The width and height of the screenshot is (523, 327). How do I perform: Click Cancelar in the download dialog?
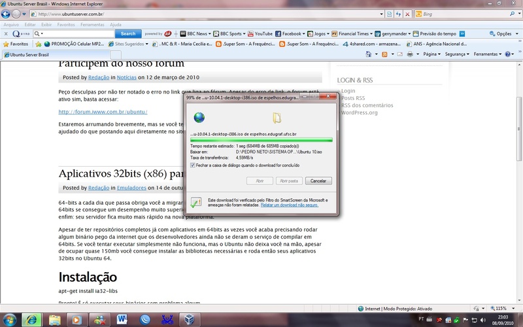pos(318,181)
